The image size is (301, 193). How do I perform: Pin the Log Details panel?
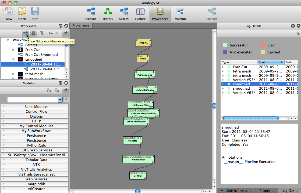(298, 34)
